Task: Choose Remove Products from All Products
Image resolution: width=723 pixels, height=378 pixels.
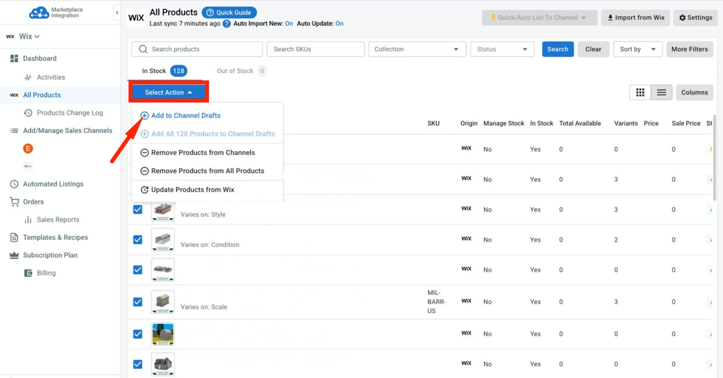Action: click(x=202, y=171)
